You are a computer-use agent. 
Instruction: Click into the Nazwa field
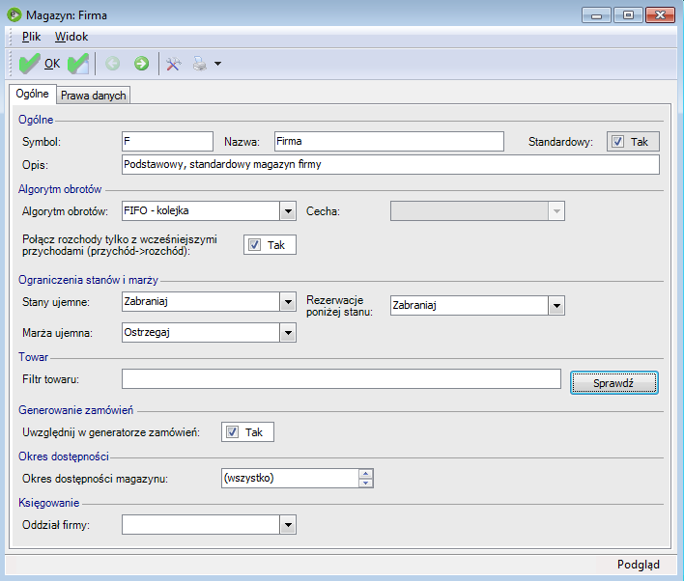click(389, 142)
